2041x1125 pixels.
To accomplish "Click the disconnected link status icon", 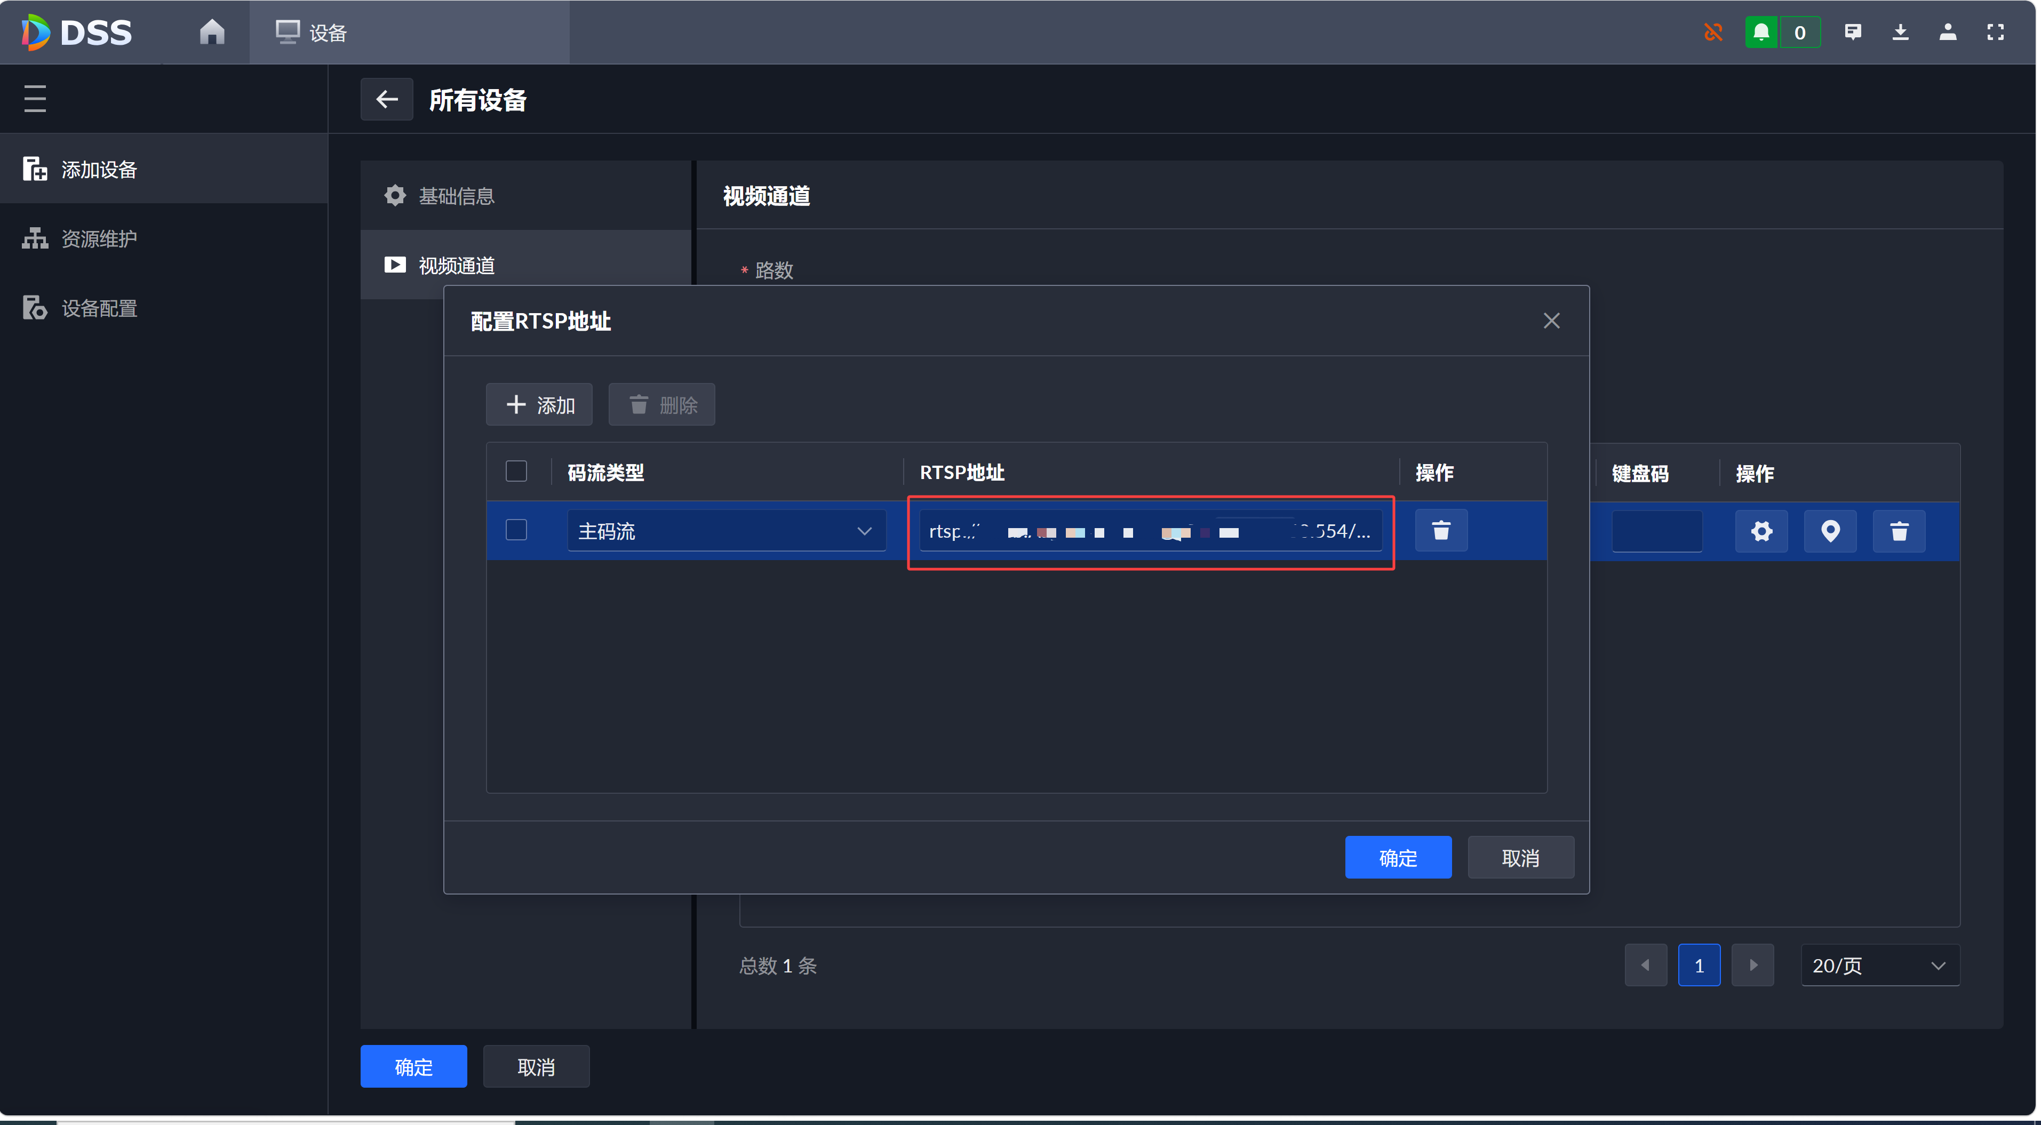I will (1713, 31).
